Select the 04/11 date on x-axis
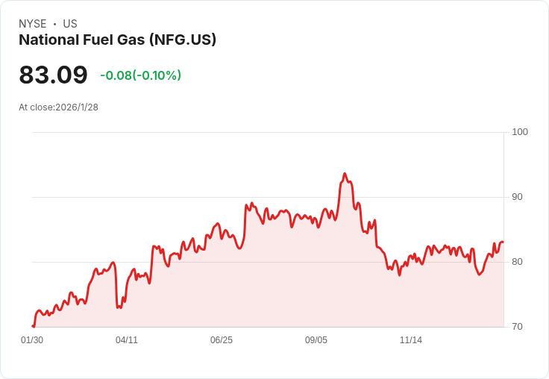This screenshot has height=379, width=549. 127,340
